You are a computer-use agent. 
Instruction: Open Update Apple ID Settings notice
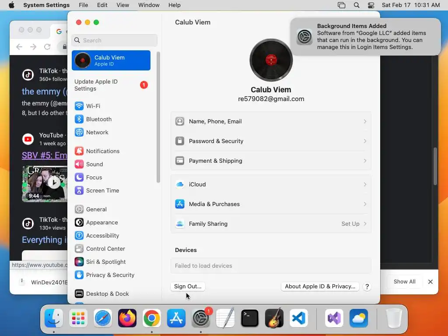coord(111,85)
